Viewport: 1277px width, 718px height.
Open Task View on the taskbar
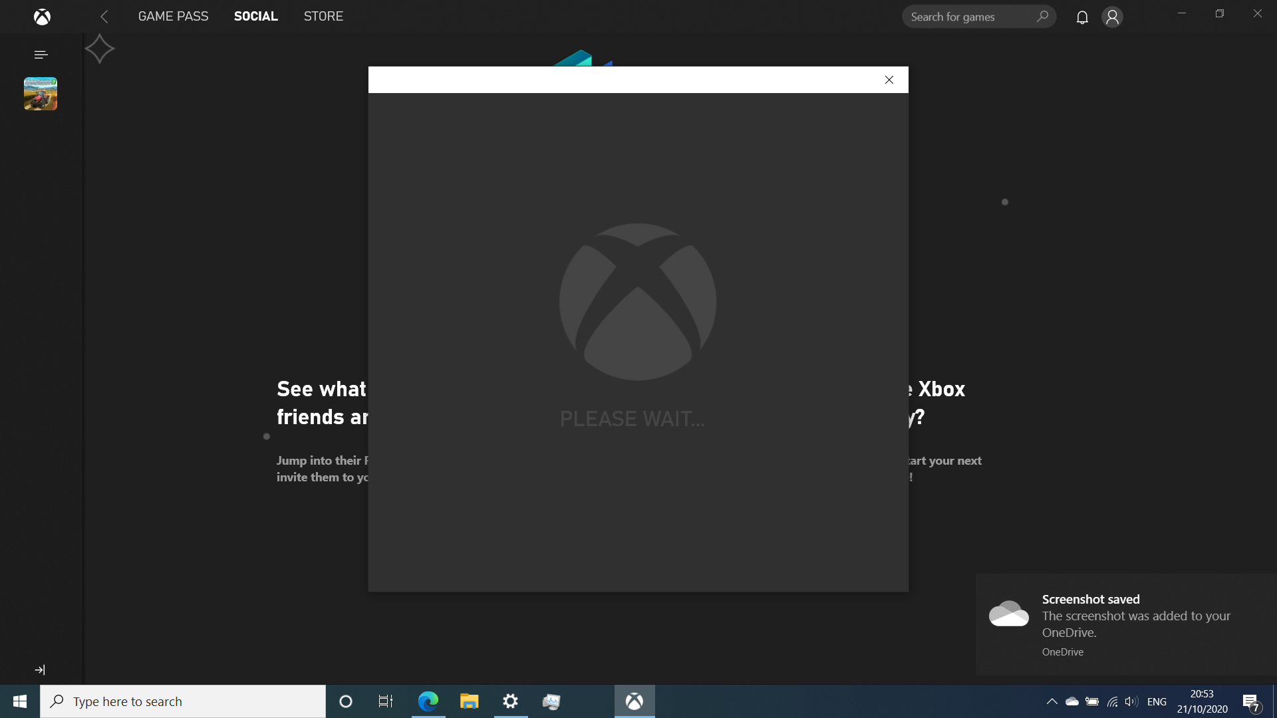[x=386, y=701]
